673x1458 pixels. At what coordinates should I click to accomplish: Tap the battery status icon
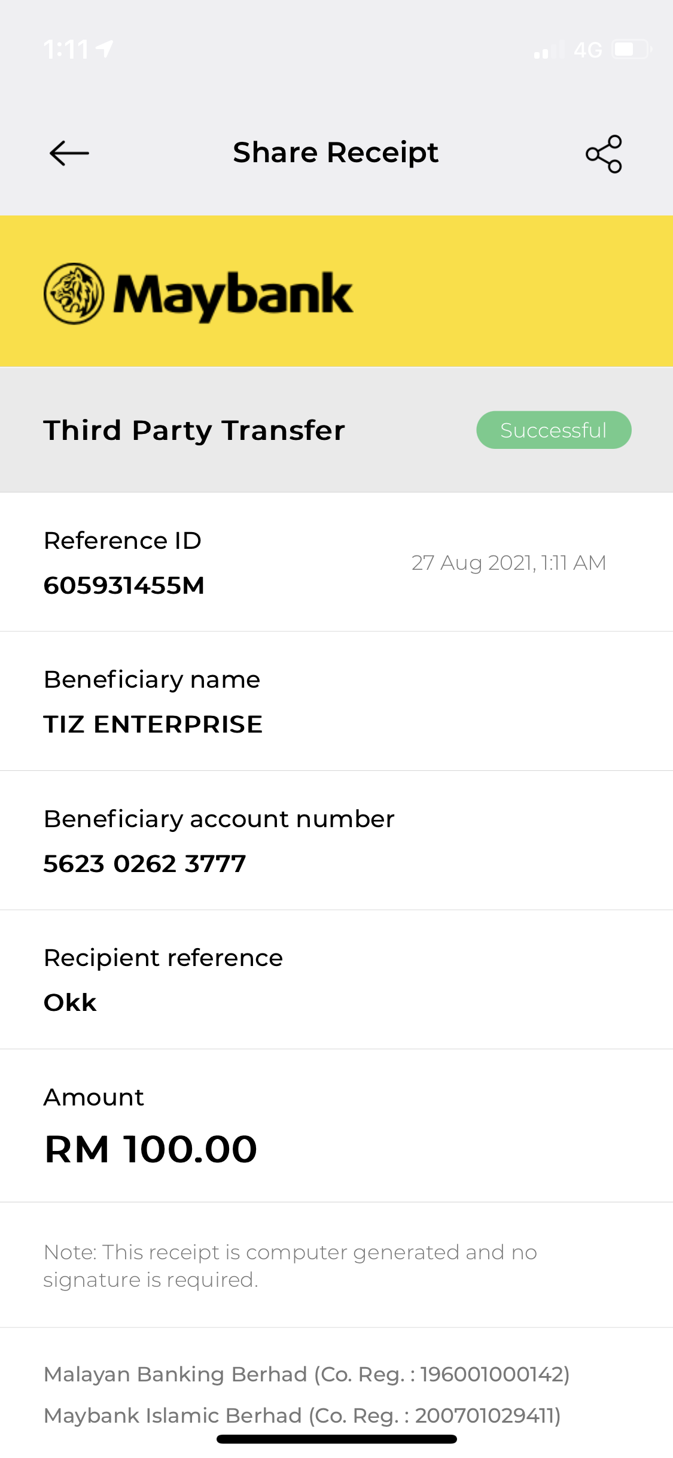click(x=632, y=49)
